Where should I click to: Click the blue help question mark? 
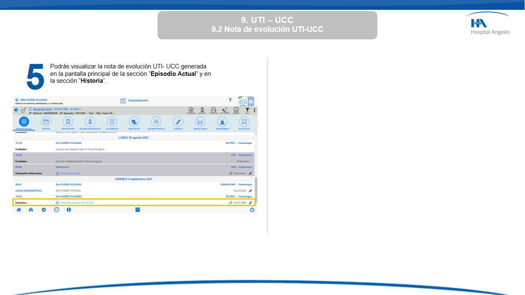(230, 100)
